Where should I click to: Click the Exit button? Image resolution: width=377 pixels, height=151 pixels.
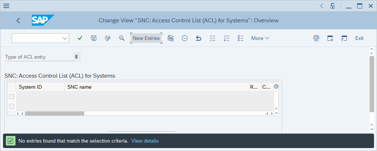359,38
